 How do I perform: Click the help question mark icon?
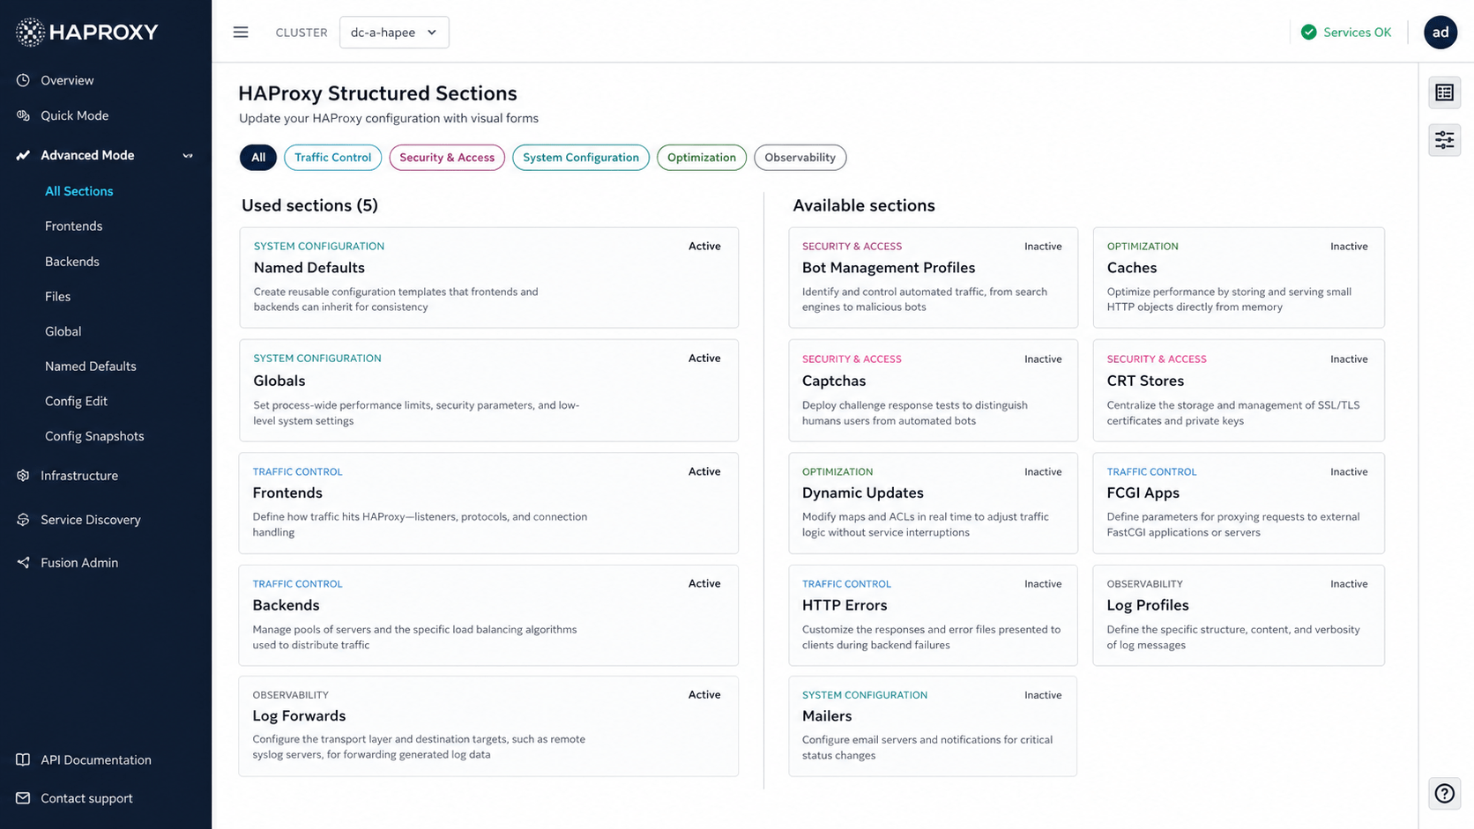[1444, 794]
